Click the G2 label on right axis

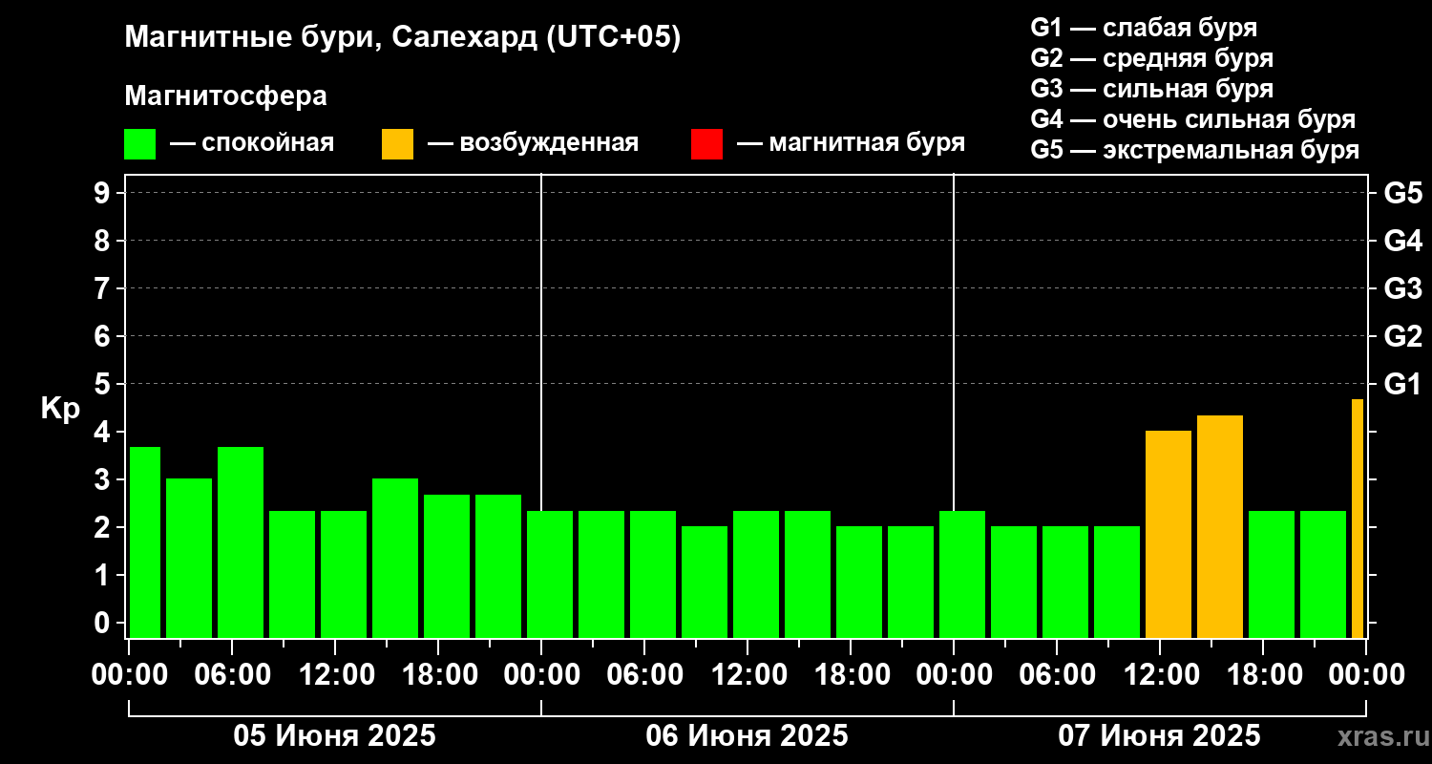(x=1402, y=336)
